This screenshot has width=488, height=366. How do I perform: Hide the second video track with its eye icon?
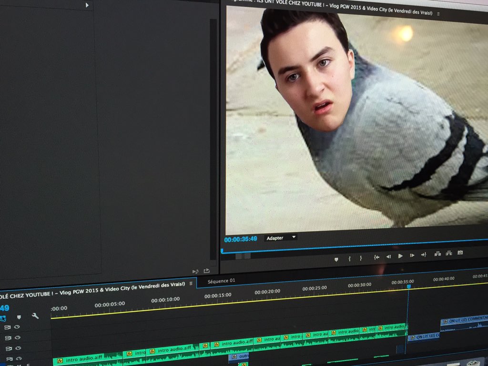[18, 337]
